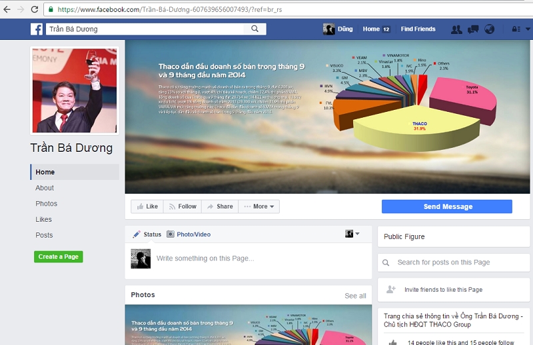This screenshot has width=533, height=345.
Task: Go back with browser back arrow
Action: (7, 9)
